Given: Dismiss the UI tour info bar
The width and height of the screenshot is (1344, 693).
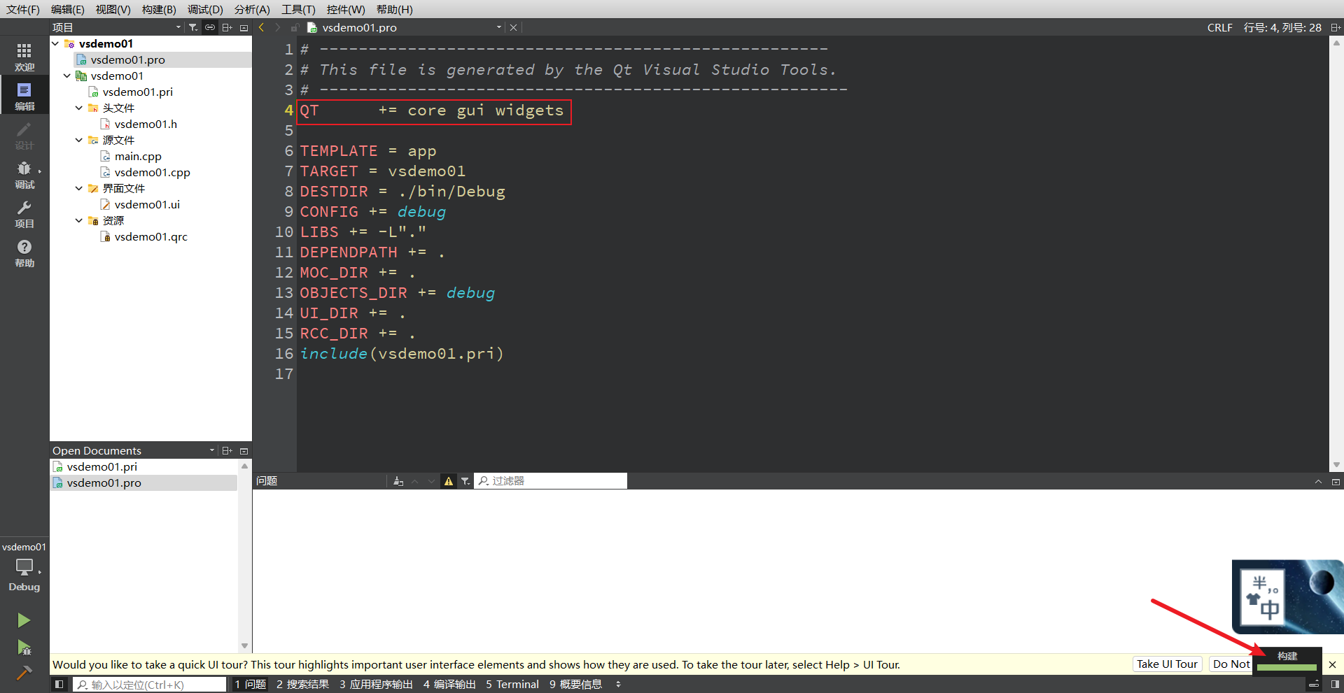Looking at the screenshot, I should [1332, 664].
